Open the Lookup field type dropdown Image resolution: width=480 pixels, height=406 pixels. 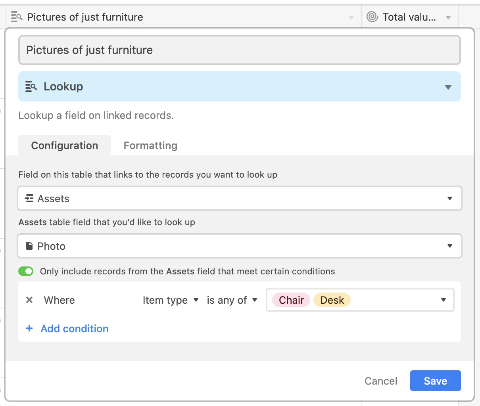click(448, 87)
